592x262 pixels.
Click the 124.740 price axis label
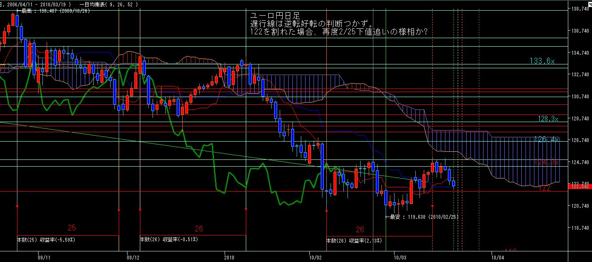pos(580,162)
